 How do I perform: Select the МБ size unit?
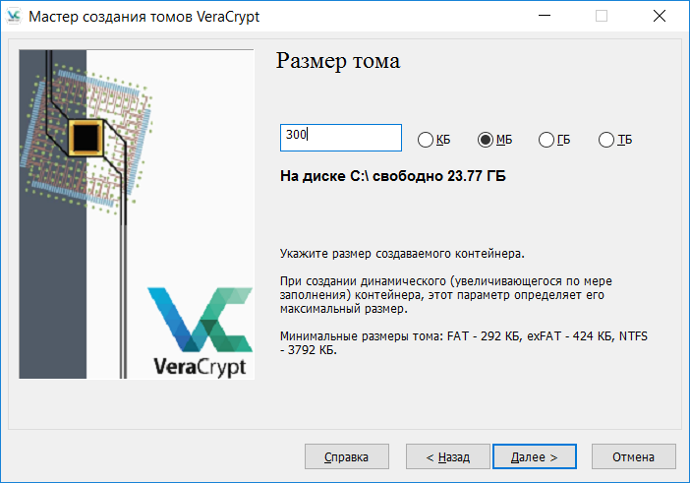coord(485,140)
